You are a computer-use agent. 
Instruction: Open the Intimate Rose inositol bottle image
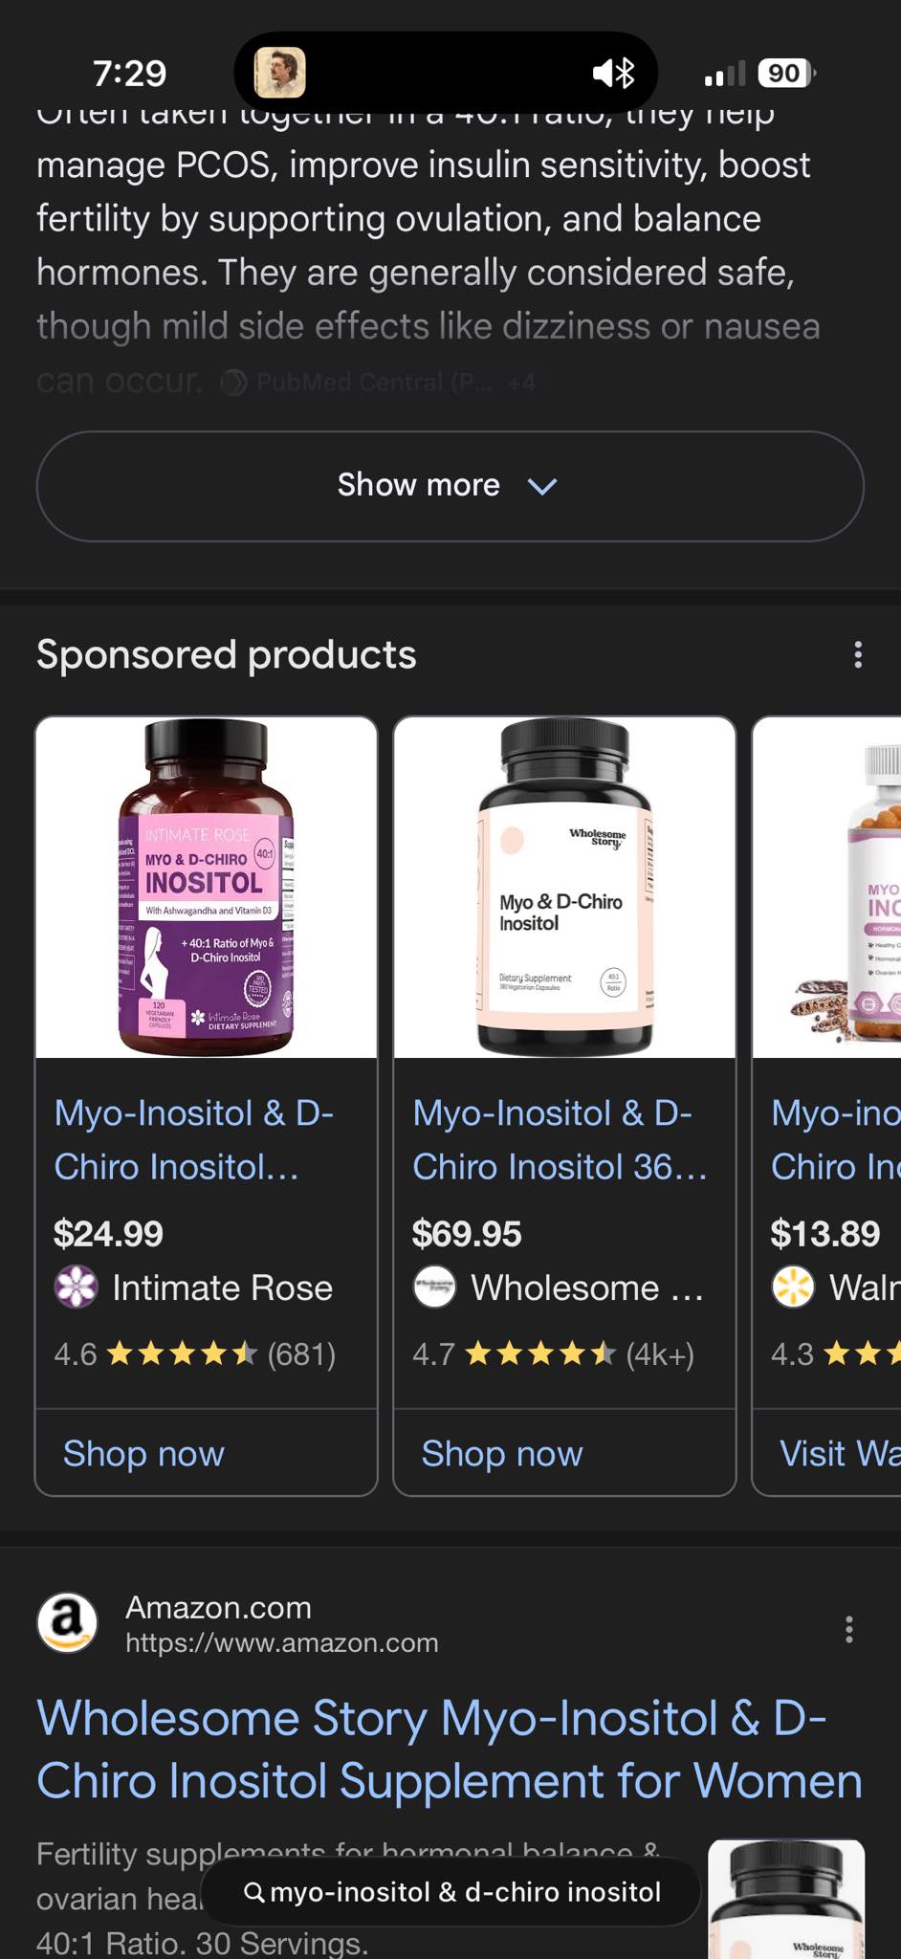coord(207,888)
